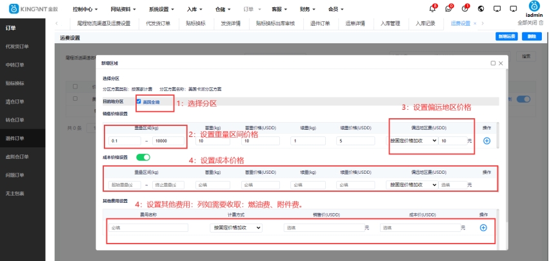Open the 计费方式 dropdown in other fees
This screenshot has height=261, width=549.
[x=236, y=227]
